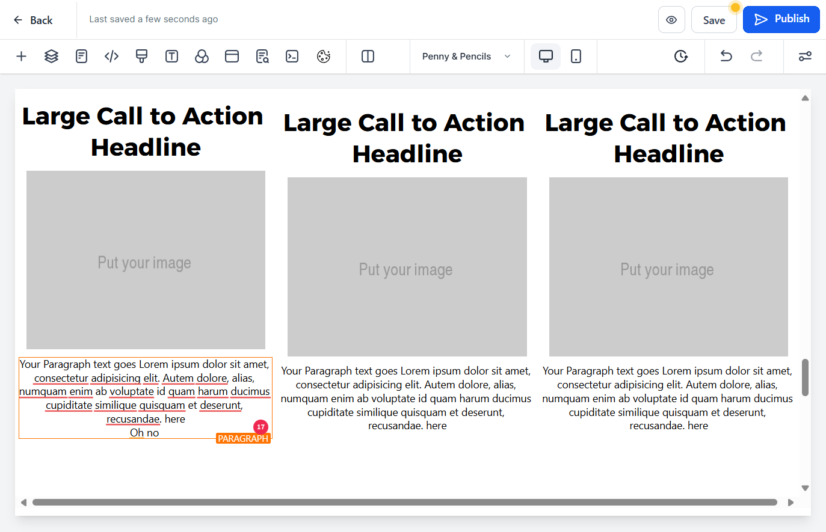Publish the page
The width and height of the screenshot is (826, 532).
pyautogui.click(x=781, y=19)
